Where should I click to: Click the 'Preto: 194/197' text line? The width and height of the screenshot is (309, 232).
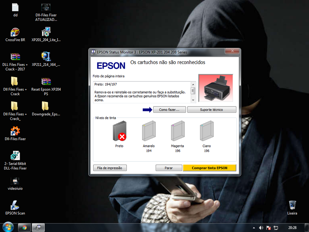pyautogui.click(x=106, y=84)
